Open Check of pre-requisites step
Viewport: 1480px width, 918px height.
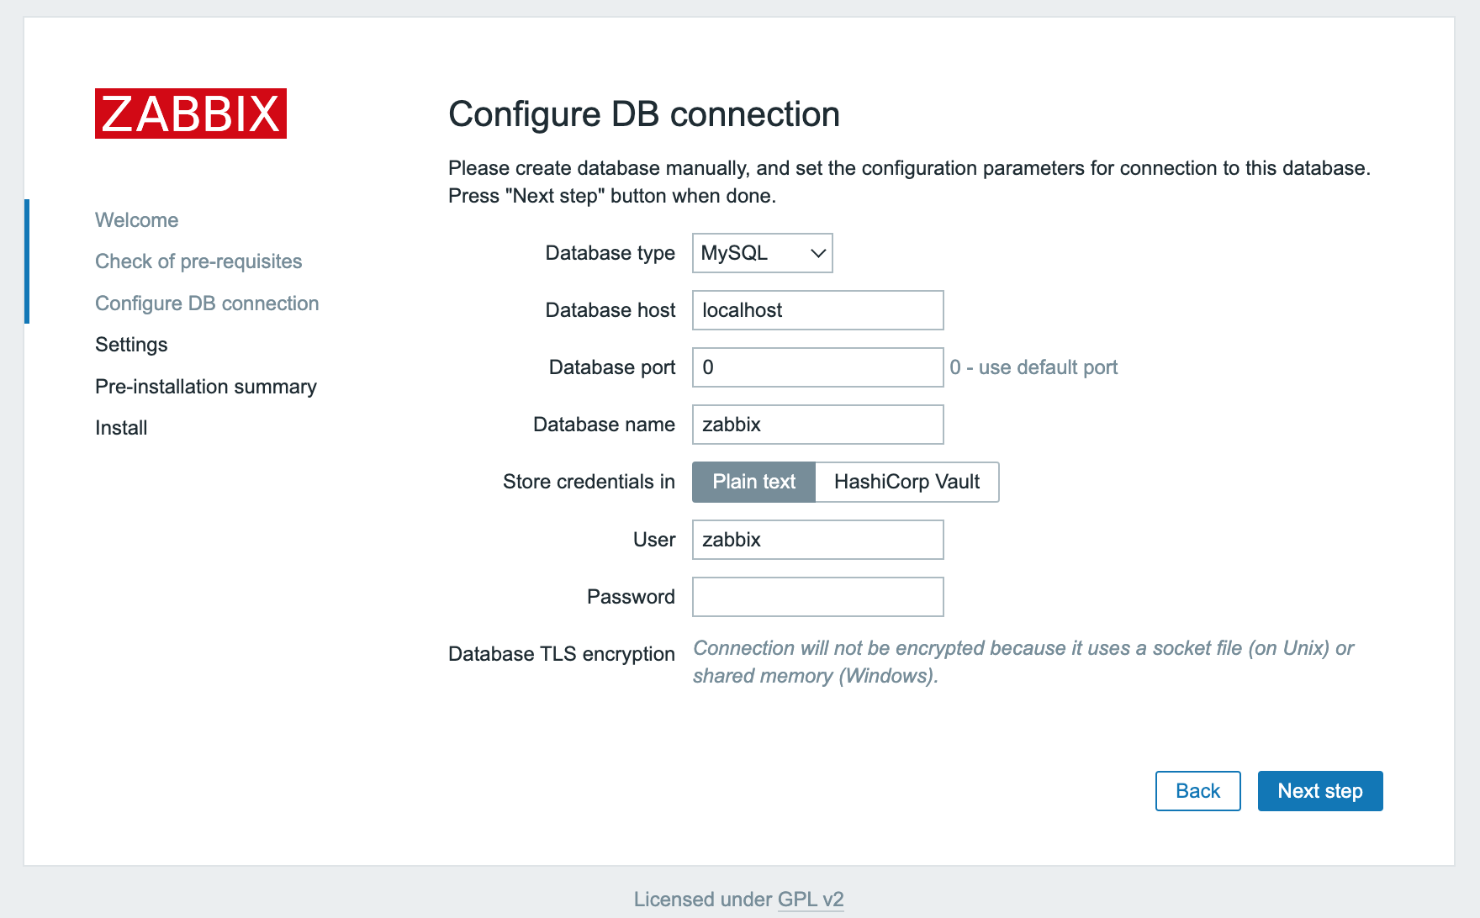(198, 261)
